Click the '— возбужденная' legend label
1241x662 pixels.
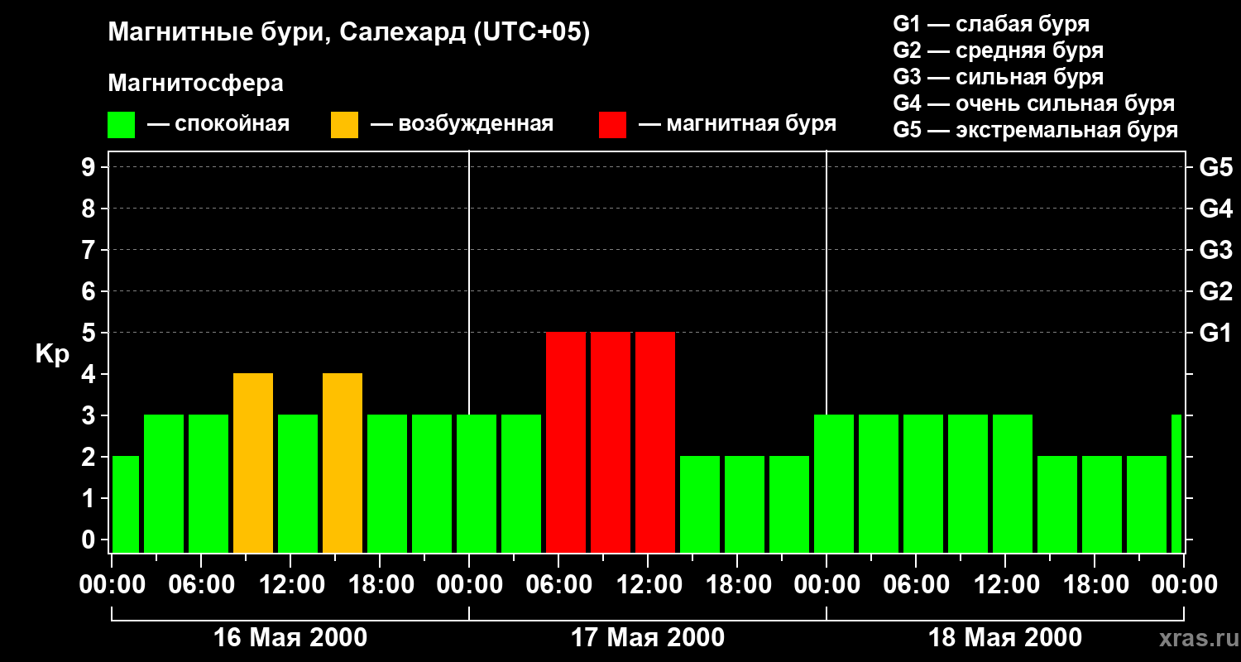(x=462, y=124)
